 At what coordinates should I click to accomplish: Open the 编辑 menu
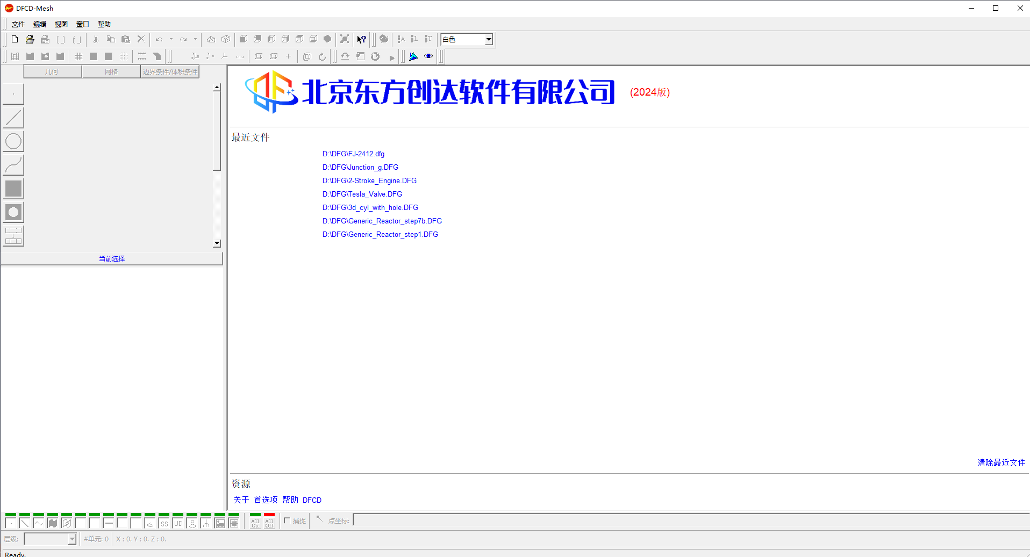pos(40,24)
